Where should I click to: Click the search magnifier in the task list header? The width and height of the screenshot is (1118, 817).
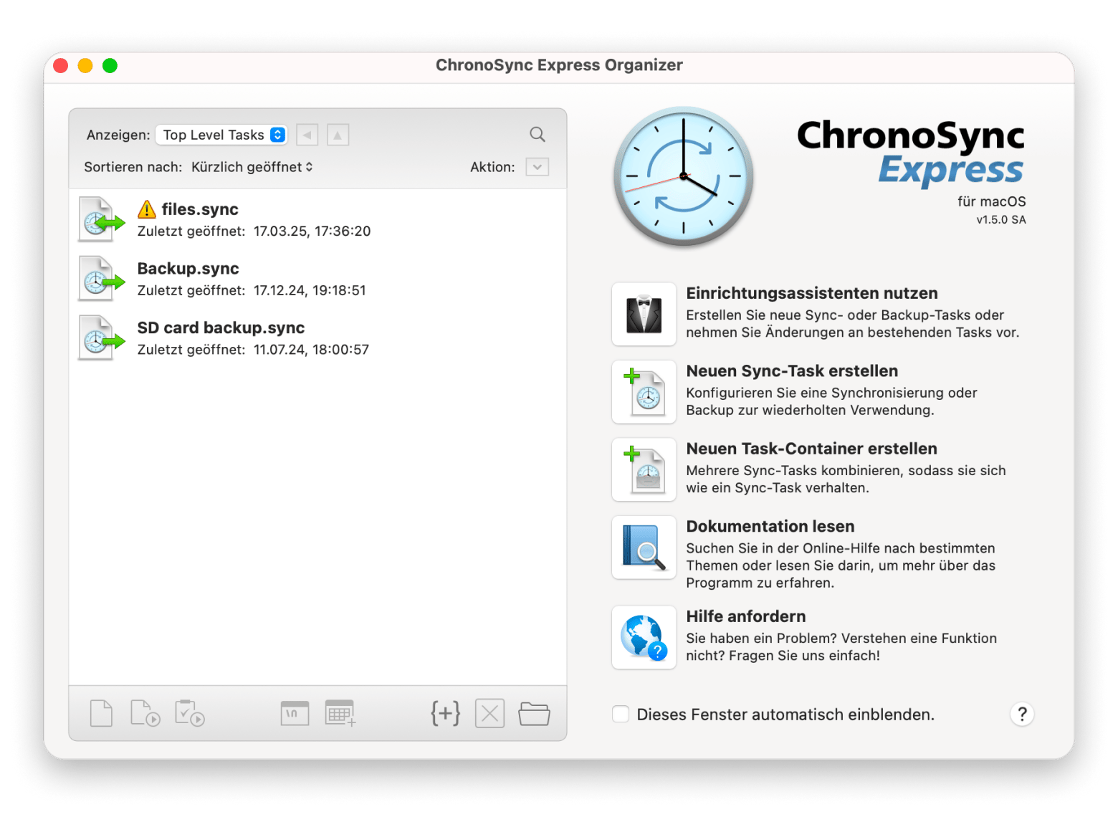(537, 134)
